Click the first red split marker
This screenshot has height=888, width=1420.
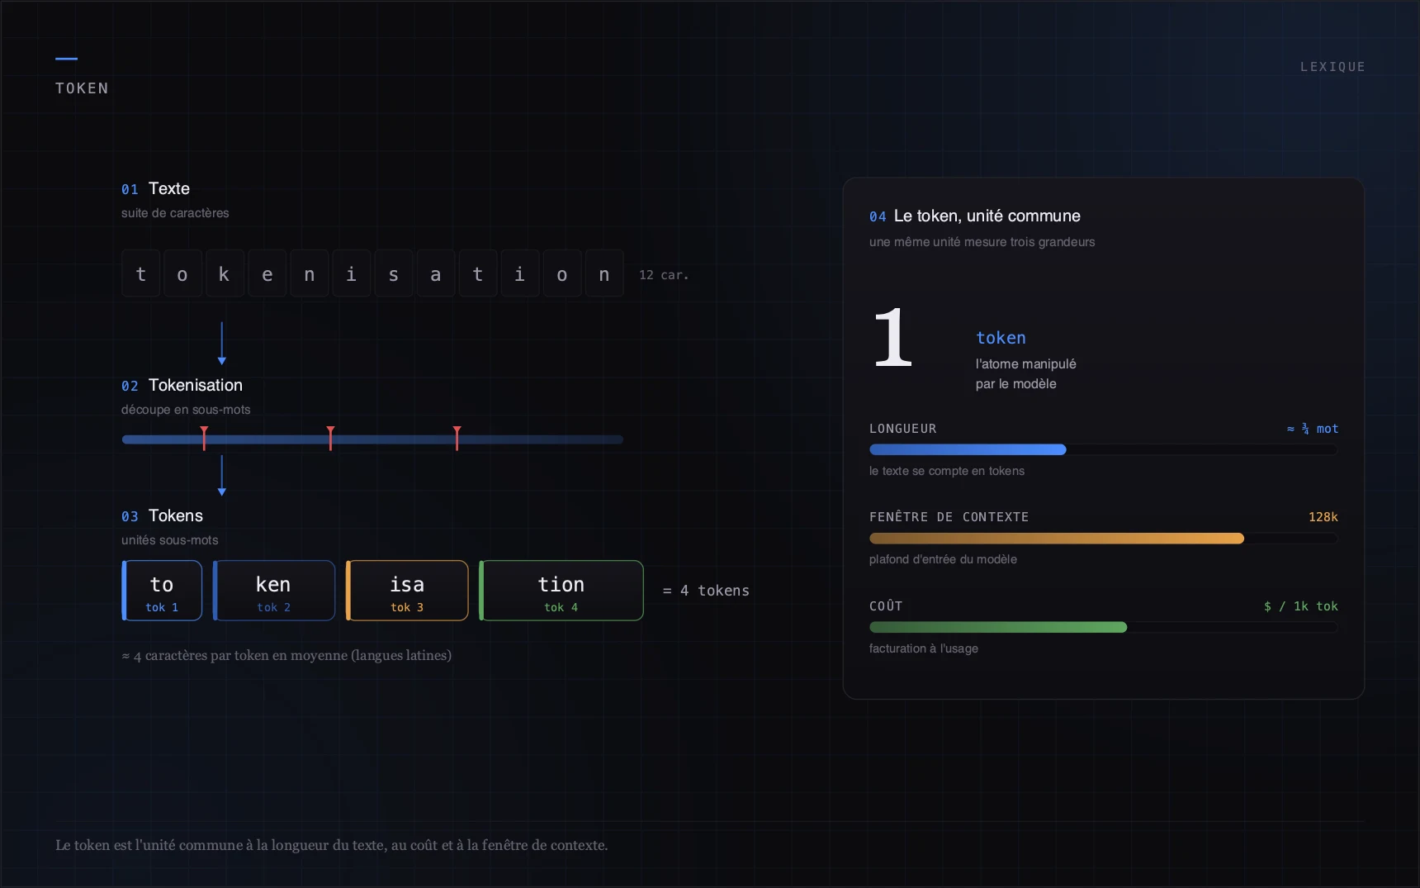pyautogui.click(x=204, y=439)
